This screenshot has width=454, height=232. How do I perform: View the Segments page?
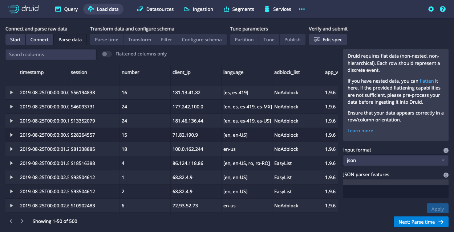[239, 9]
